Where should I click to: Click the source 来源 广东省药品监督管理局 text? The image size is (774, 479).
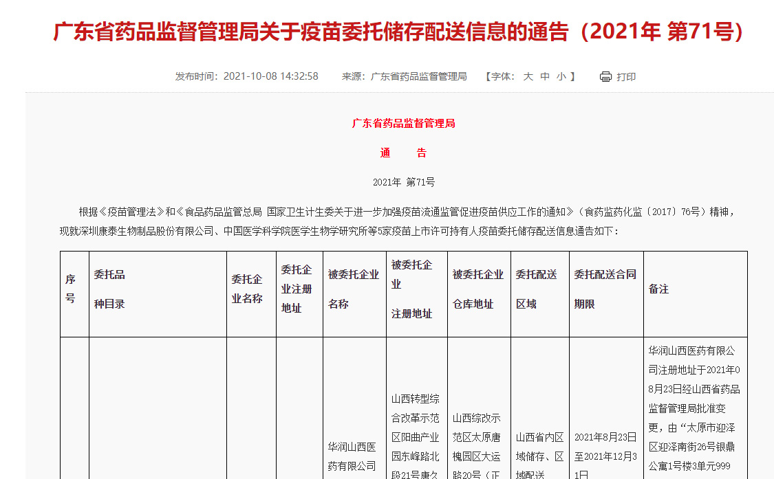404,76
